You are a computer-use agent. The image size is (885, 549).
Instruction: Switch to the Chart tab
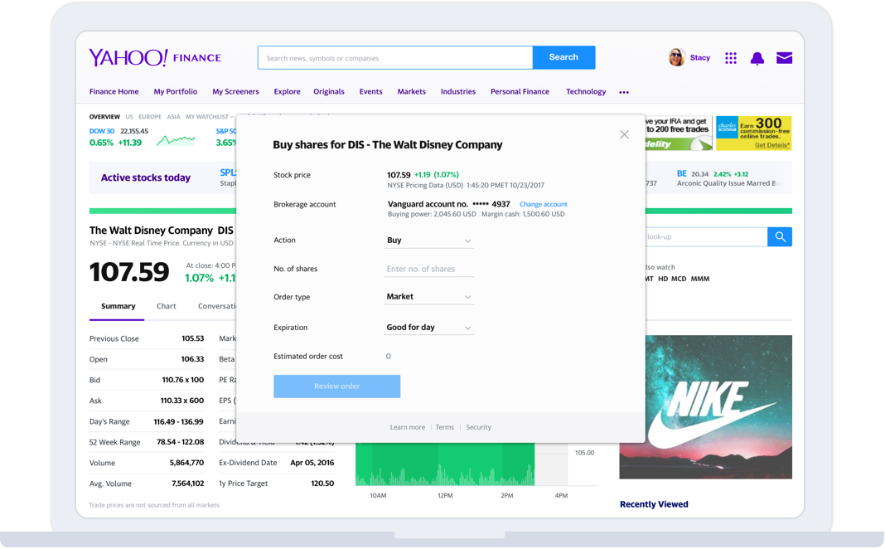click(x=166, y=306)
